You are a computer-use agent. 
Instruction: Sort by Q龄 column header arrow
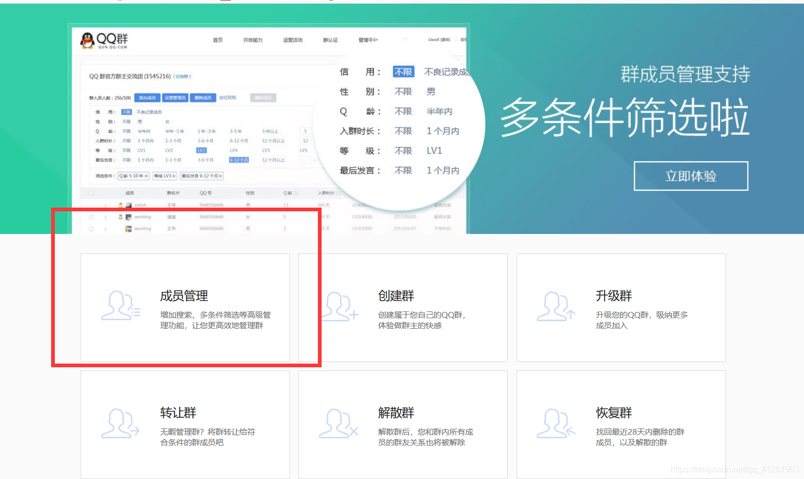(x=295, y=193)
